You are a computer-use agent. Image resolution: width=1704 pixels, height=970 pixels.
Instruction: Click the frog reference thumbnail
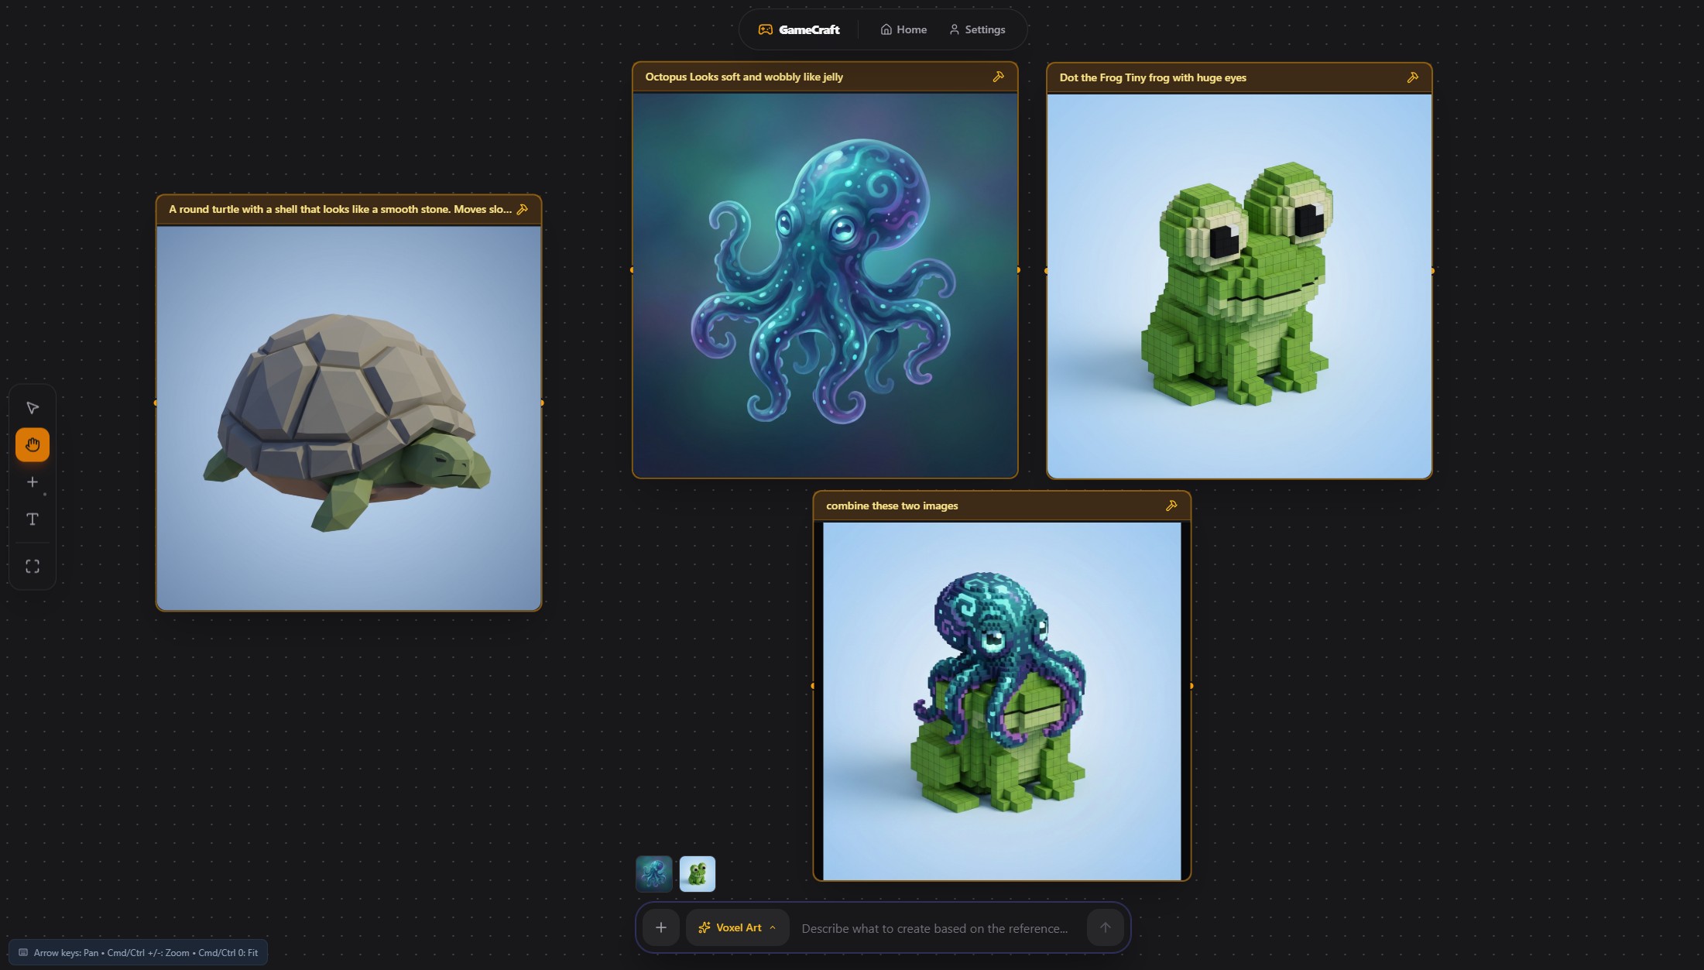(x=697, y=873)
